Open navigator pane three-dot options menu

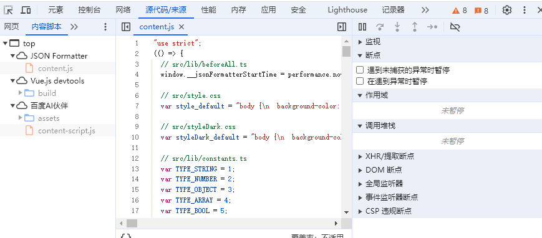(x=105, y=27)
